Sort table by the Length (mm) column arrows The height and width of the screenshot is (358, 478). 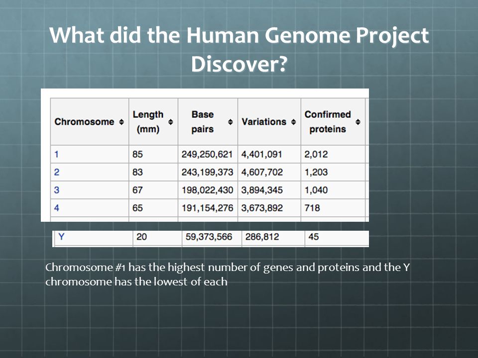(171, 122)
